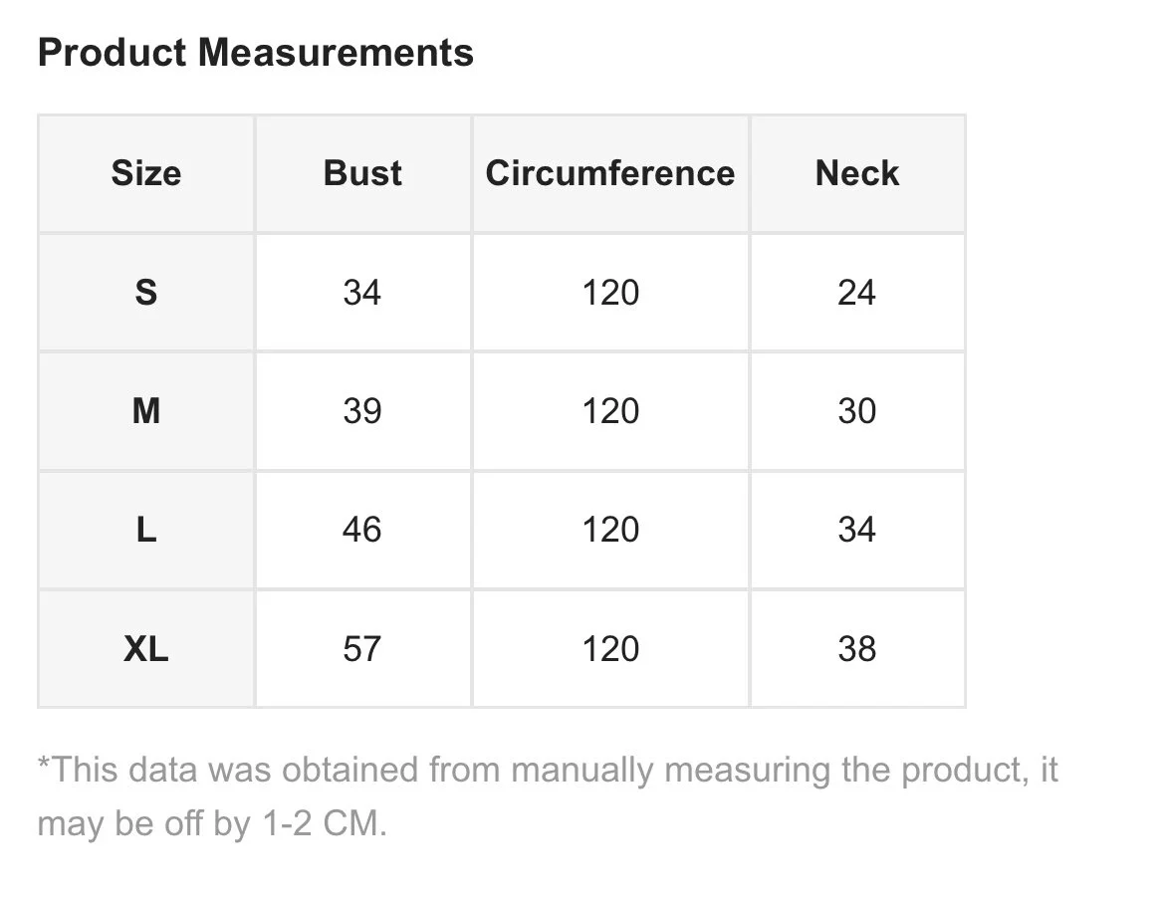Click bust value 46 in L row
The image size is (1165, 899).
point(362,530)
